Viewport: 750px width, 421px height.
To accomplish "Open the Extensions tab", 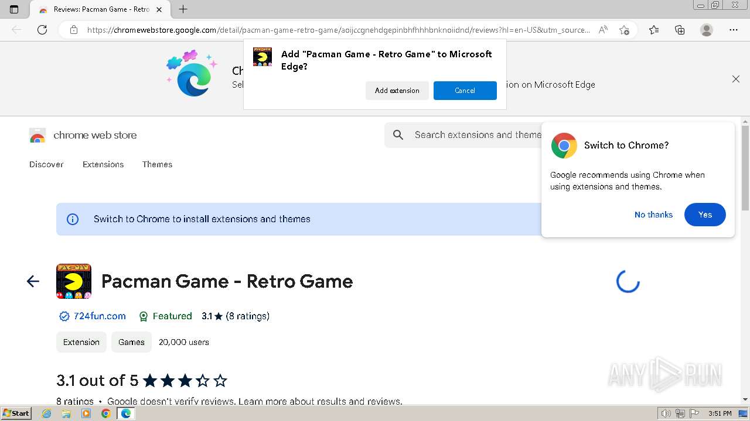I will point(103,164).
